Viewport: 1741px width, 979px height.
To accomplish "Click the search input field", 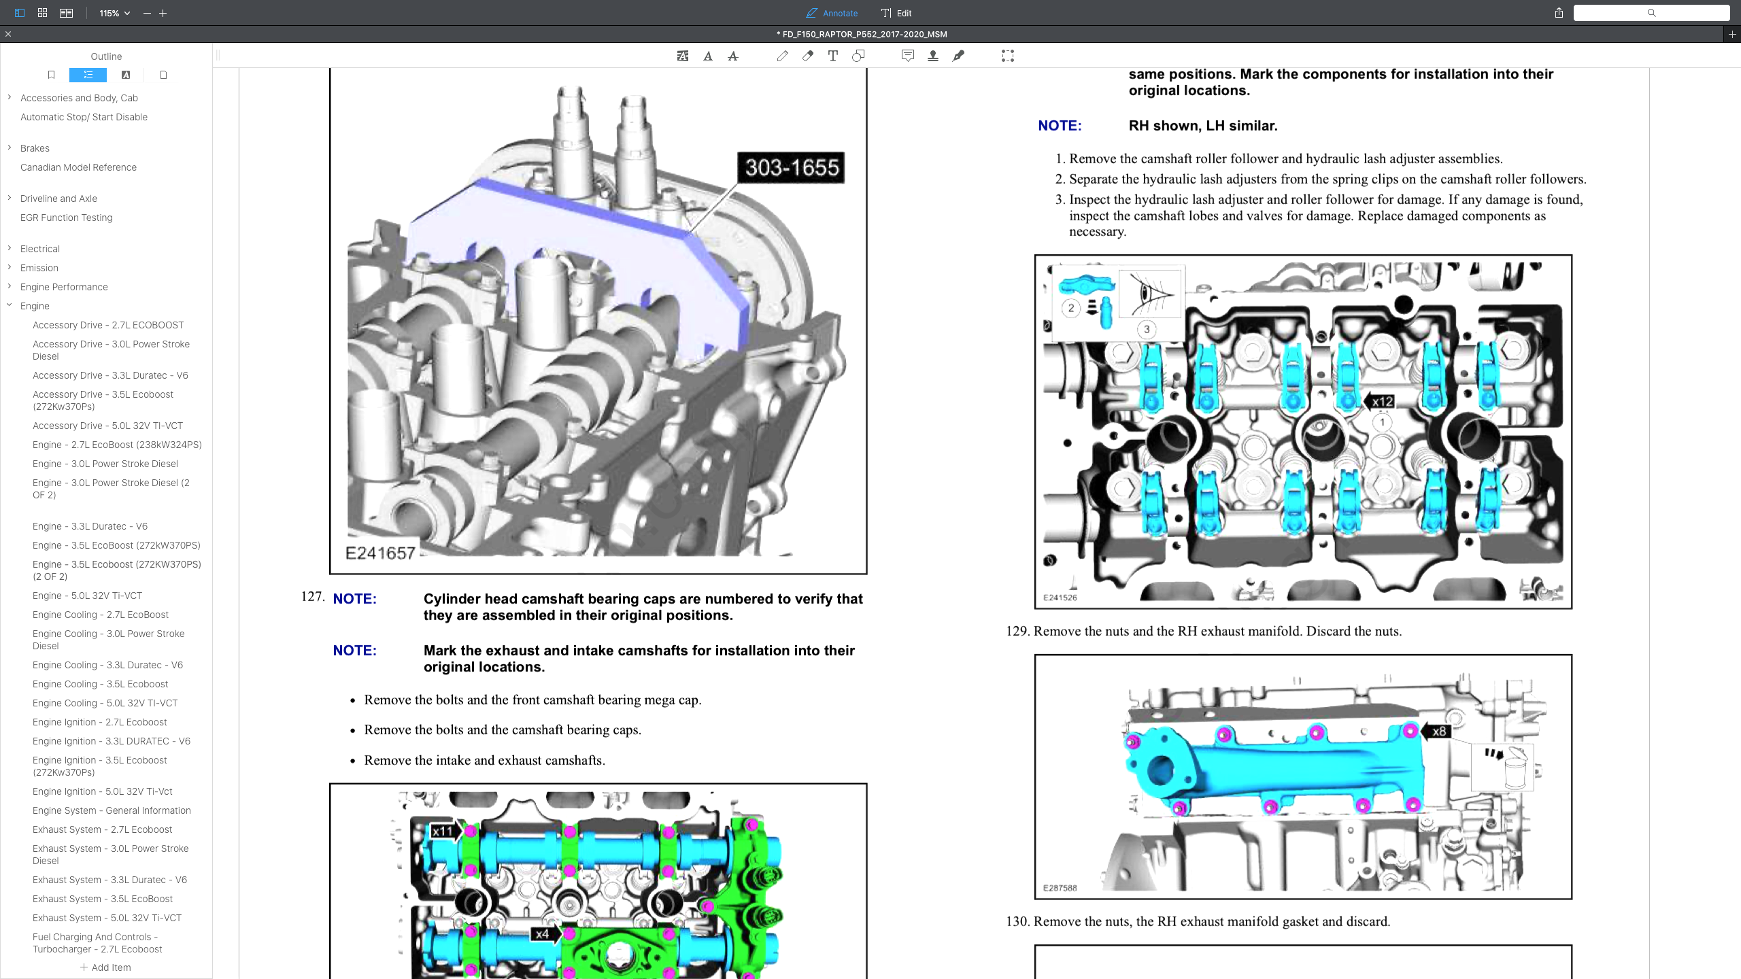I will [x=1651, y=13].
